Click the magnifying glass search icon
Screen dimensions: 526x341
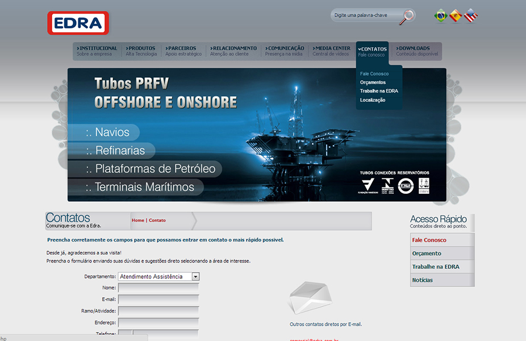point(407,17)
